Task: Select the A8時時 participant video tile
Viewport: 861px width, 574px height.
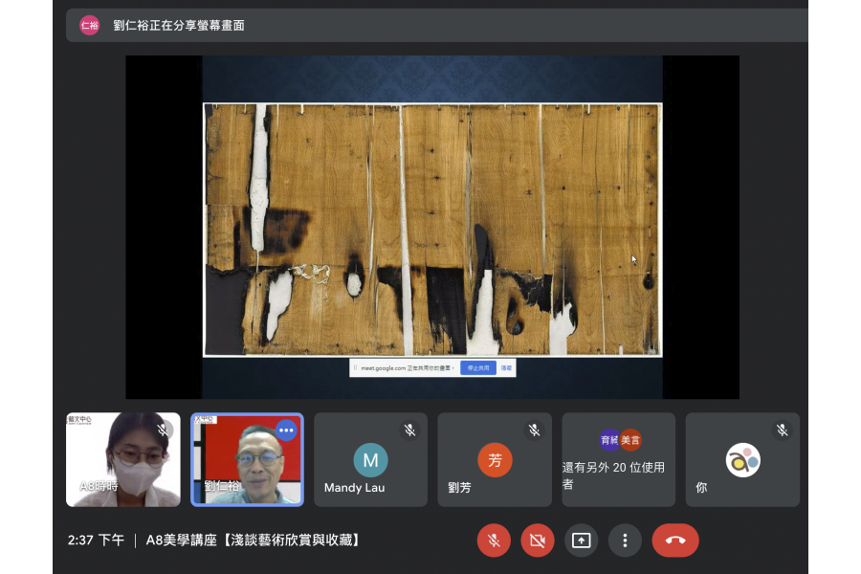Action: pyautogui.click(x=123, y=460)
